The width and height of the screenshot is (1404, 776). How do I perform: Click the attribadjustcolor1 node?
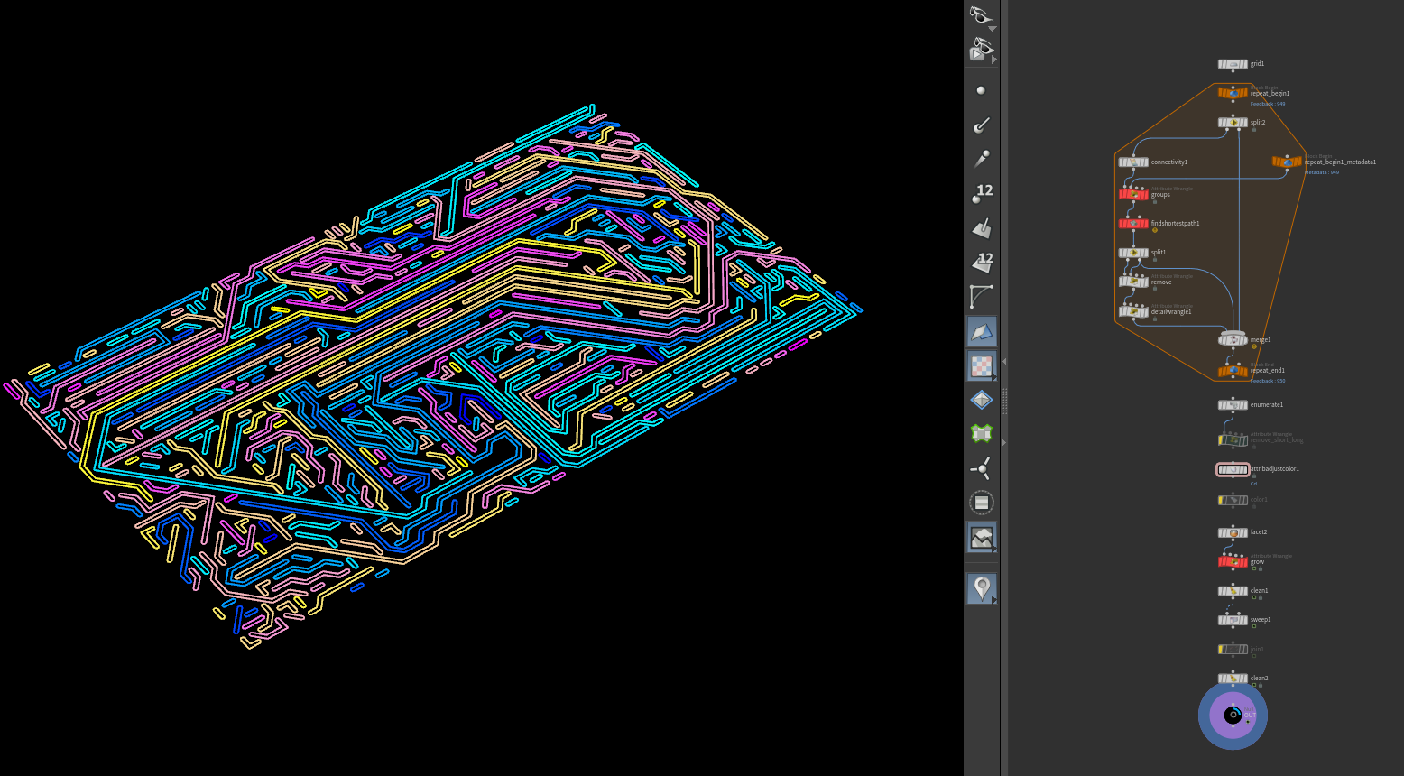pos(1233,469)
